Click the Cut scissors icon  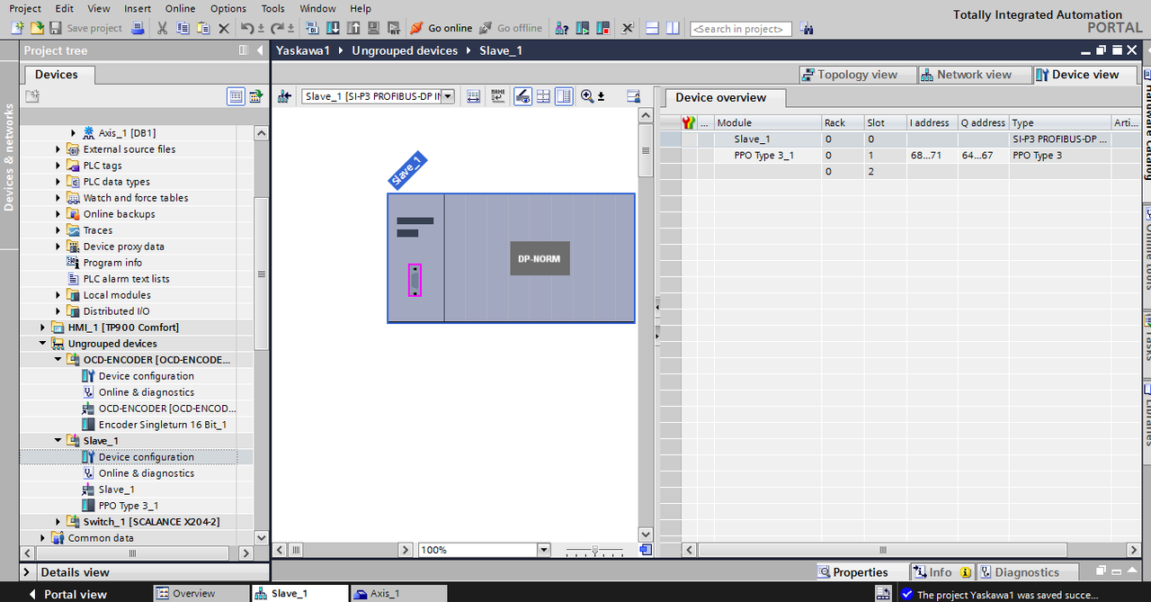(x=162, y=28)
